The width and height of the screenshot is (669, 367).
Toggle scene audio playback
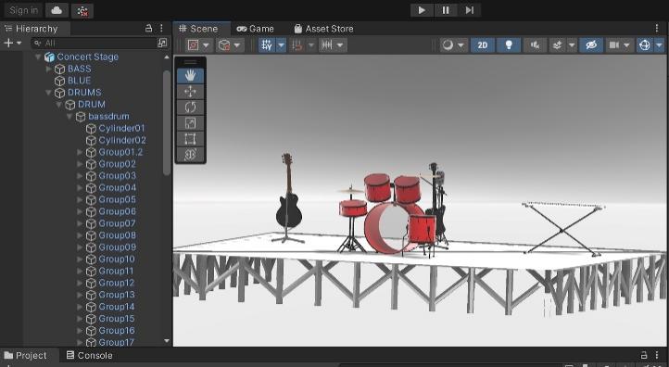tap(535, 44)
